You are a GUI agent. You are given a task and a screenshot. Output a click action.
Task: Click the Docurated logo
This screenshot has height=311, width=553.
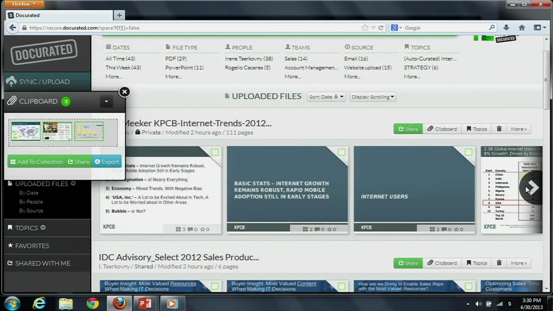[44, 52]
